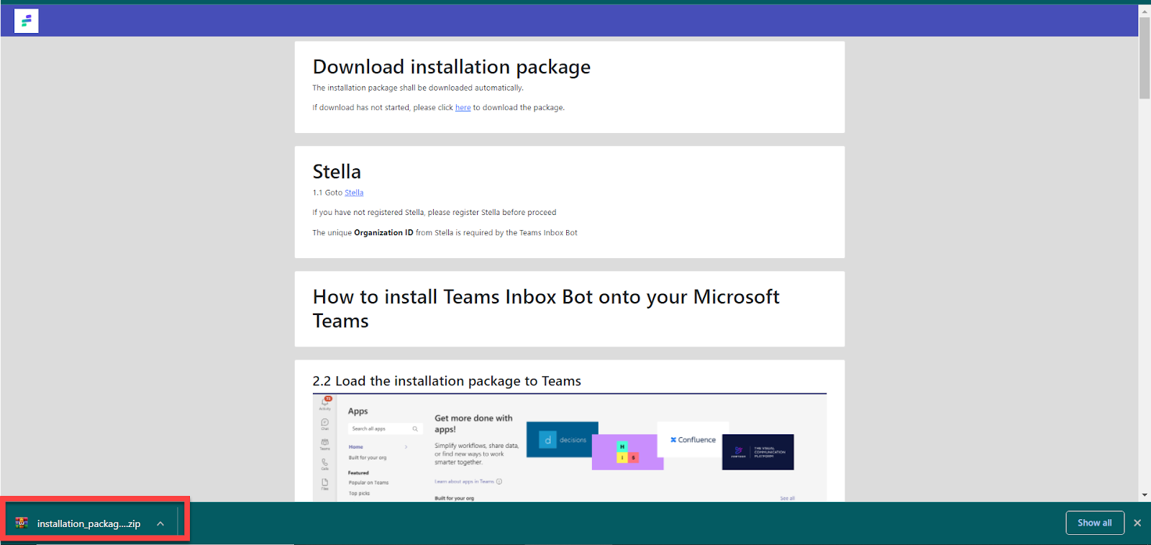Click 'Get more done with apps!' text

pyautogui.click(x=473, y=423)
